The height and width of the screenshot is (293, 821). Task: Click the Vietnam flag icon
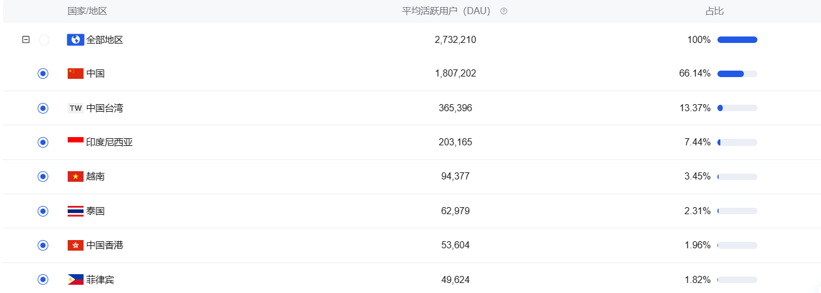click(x=75, y=177)
